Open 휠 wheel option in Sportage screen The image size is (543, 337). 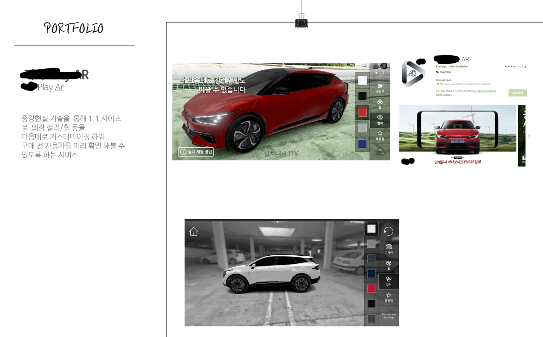click(388, 265)
